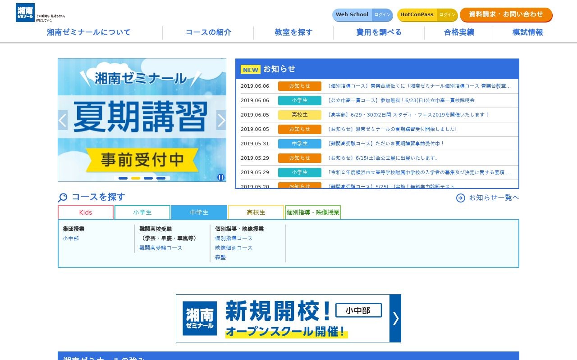Viewport: 577px width, 360px height.
Task: Click 資料請求・お問い合わせ button
Action: click(x=506, y=14)
